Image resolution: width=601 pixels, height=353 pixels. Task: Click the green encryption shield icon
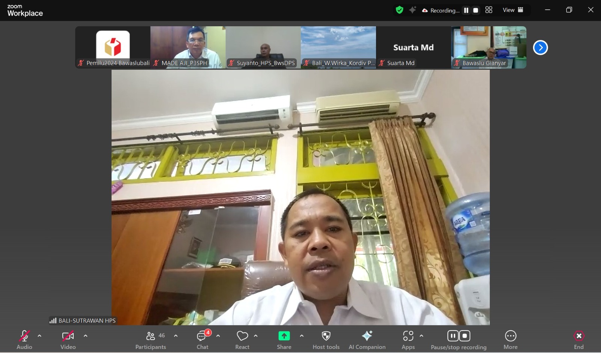coord(399,10)
